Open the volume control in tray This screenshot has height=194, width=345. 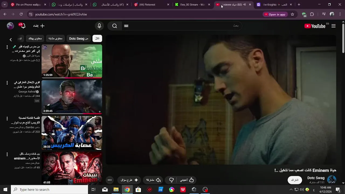click(x=302, y=190)
